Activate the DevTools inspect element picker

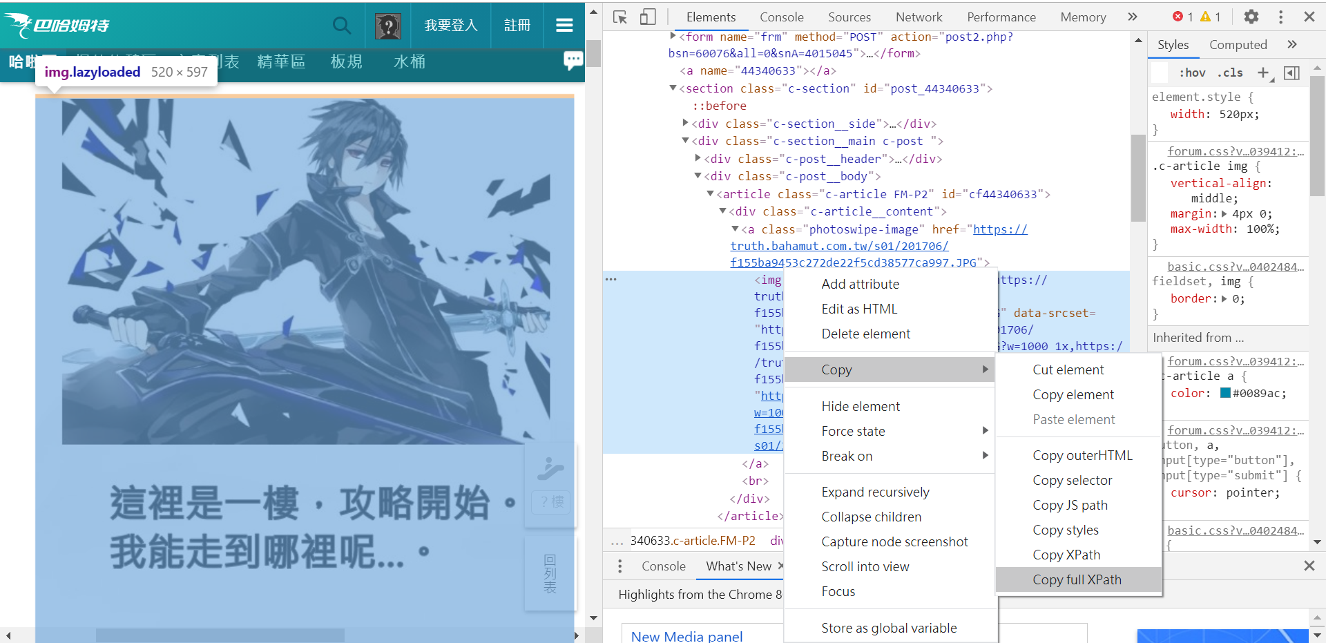tap(620, 17)
